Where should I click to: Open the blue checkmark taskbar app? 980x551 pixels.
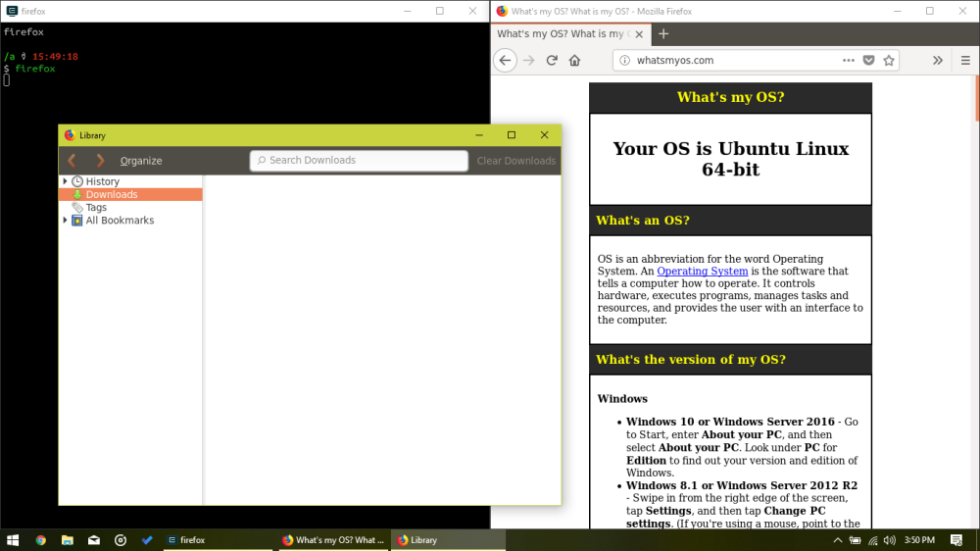pos(147,540)
